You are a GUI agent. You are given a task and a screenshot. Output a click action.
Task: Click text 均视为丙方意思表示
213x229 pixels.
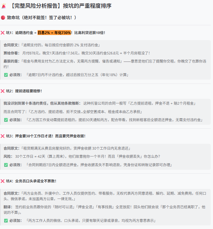(138, 221)
